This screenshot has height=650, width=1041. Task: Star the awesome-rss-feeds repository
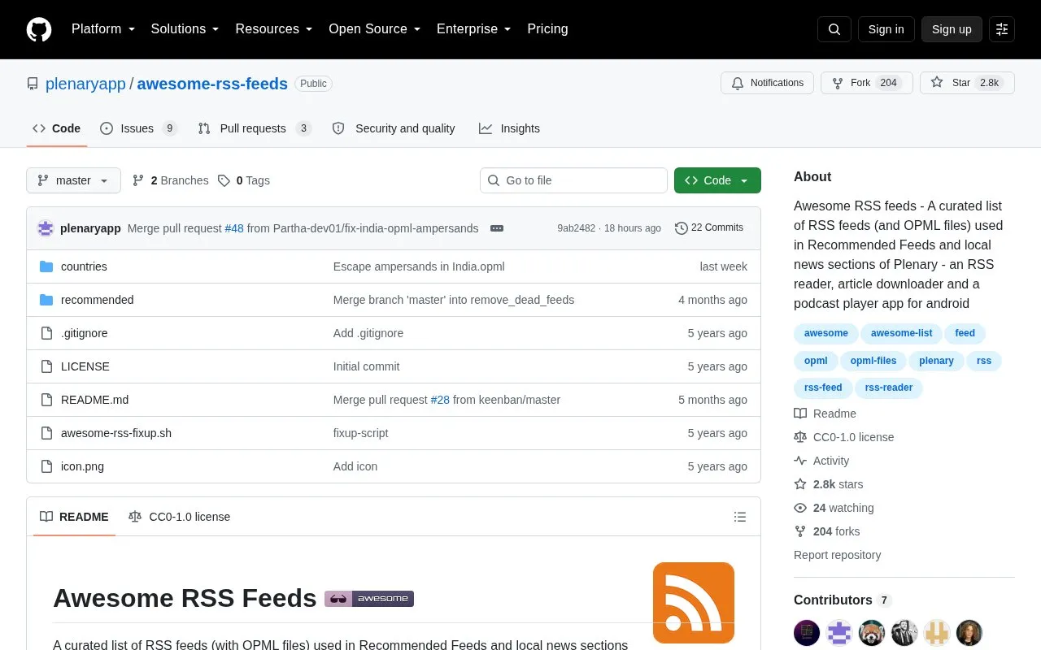(x=967, y=83)
